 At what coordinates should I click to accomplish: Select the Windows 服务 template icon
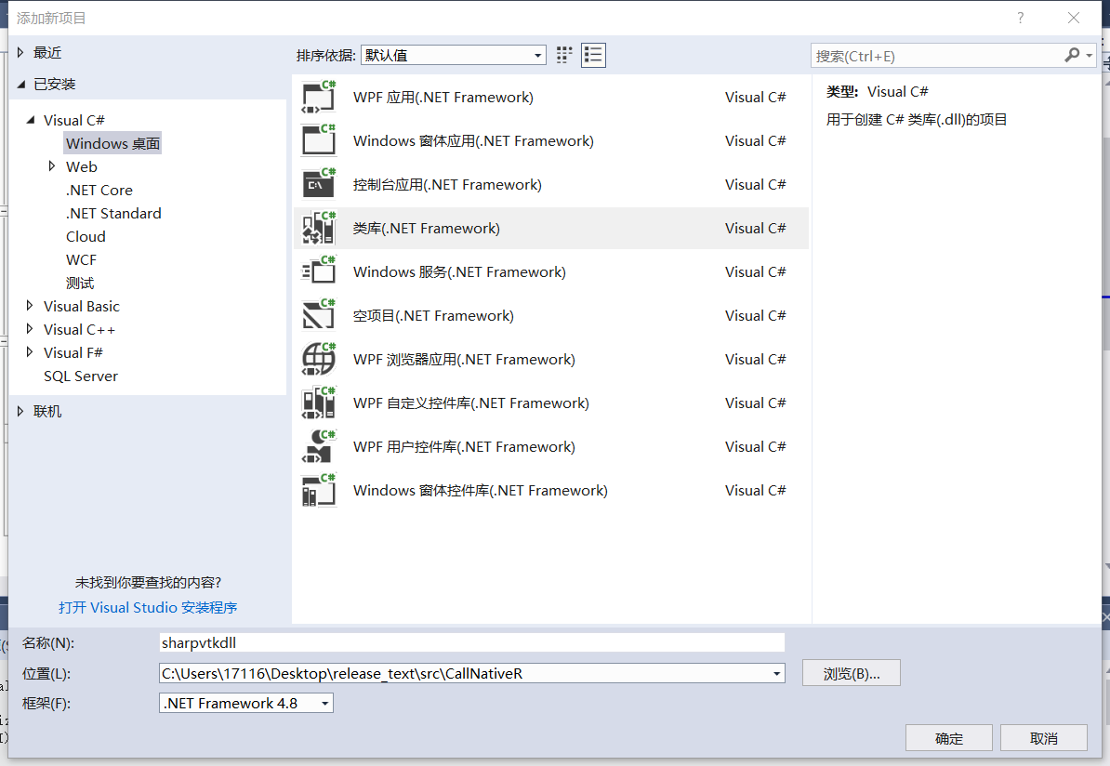[x=319, y=271]
